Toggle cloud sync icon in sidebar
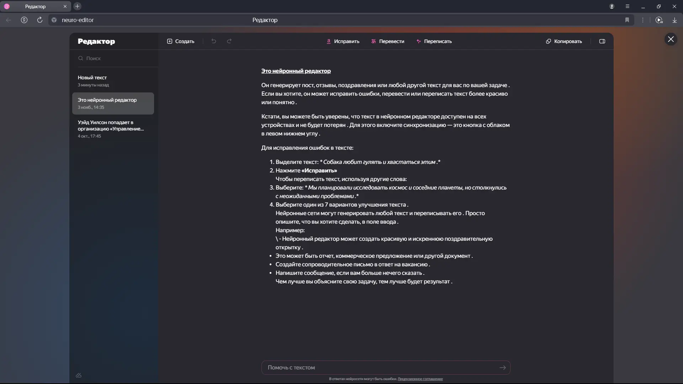 click(x=79, y=375)
